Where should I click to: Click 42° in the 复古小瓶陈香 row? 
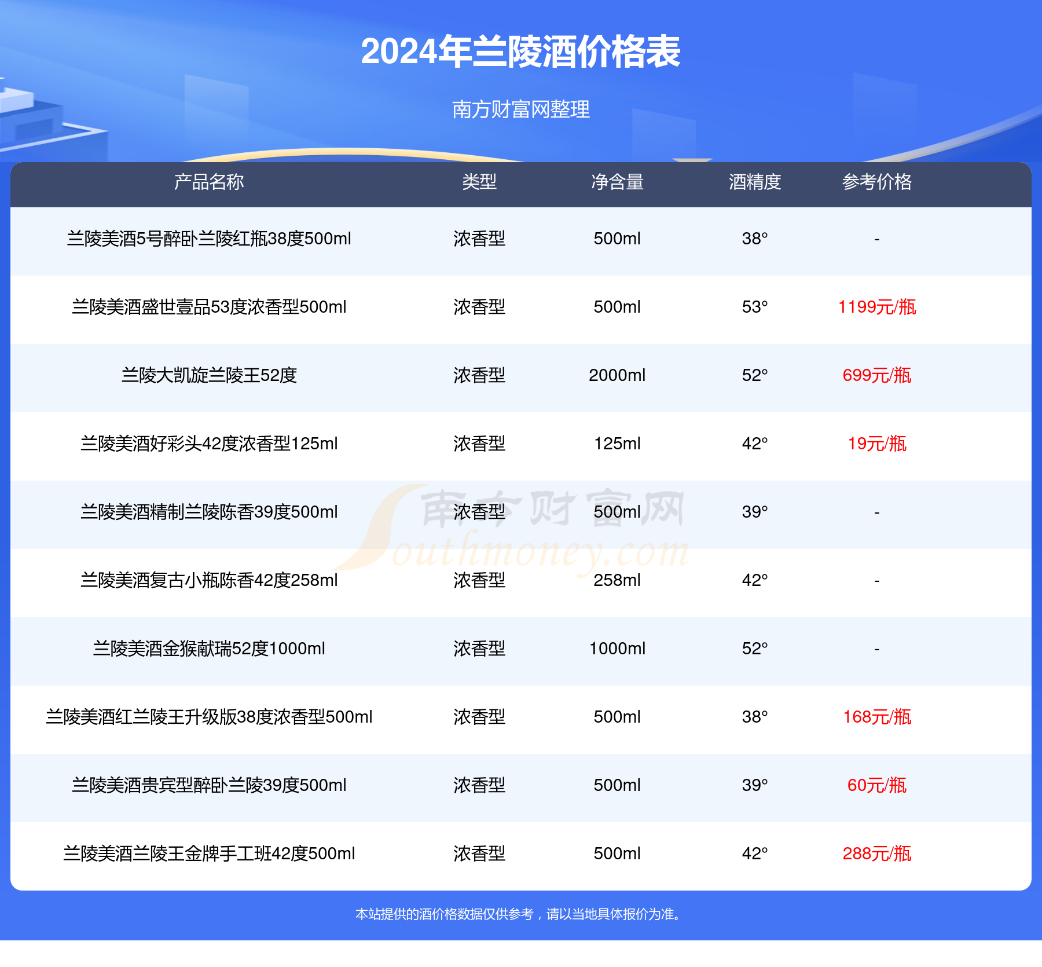[755, 580]
